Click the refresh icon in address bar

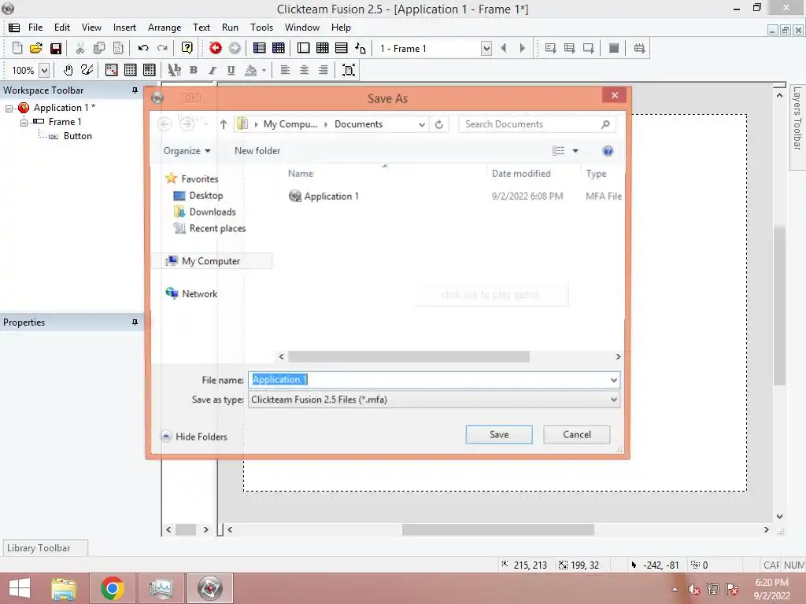pos(439,124)
